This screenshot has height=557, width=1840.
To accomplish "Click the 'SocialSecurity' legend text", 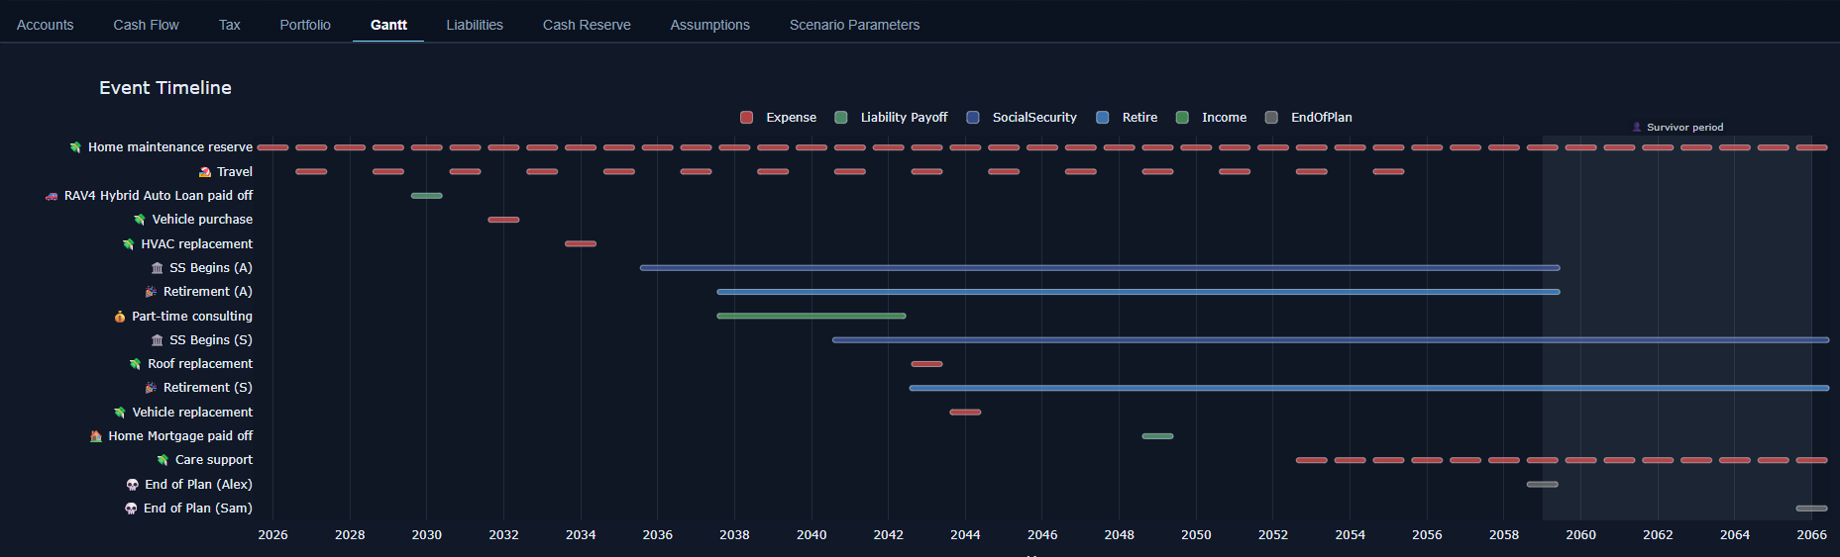I will coord(1034,118).
